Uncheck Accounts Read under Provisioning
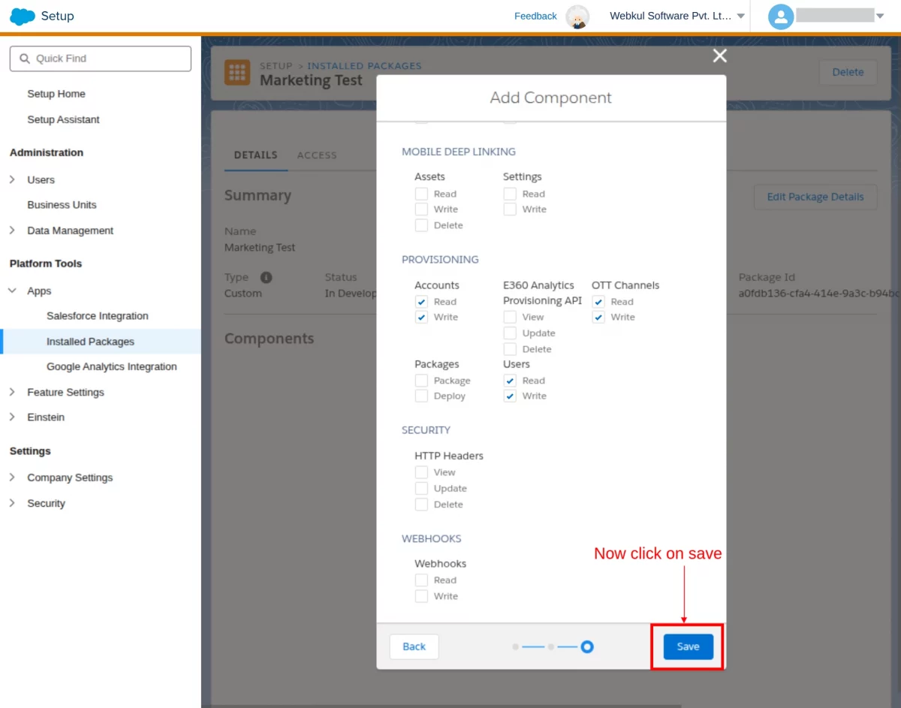 click(421, 302)
